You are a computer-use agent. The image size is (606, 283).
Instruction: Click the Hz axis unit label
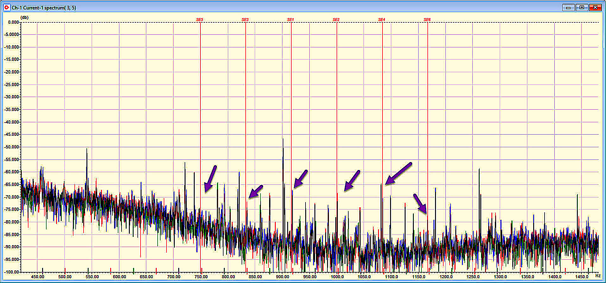click(598, 276)
